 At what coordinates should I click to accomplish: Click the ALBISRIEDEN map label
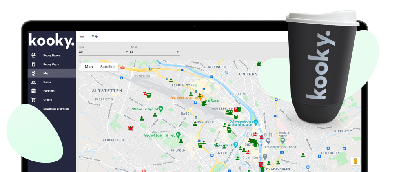(x=113, y=140)
